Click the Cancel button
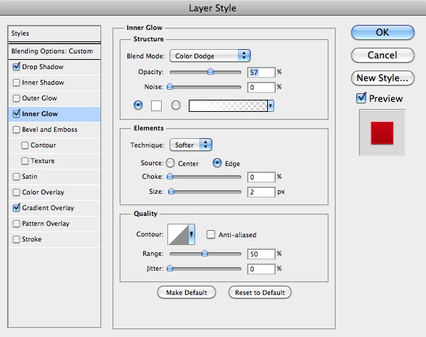 click(x=383, y=55)
